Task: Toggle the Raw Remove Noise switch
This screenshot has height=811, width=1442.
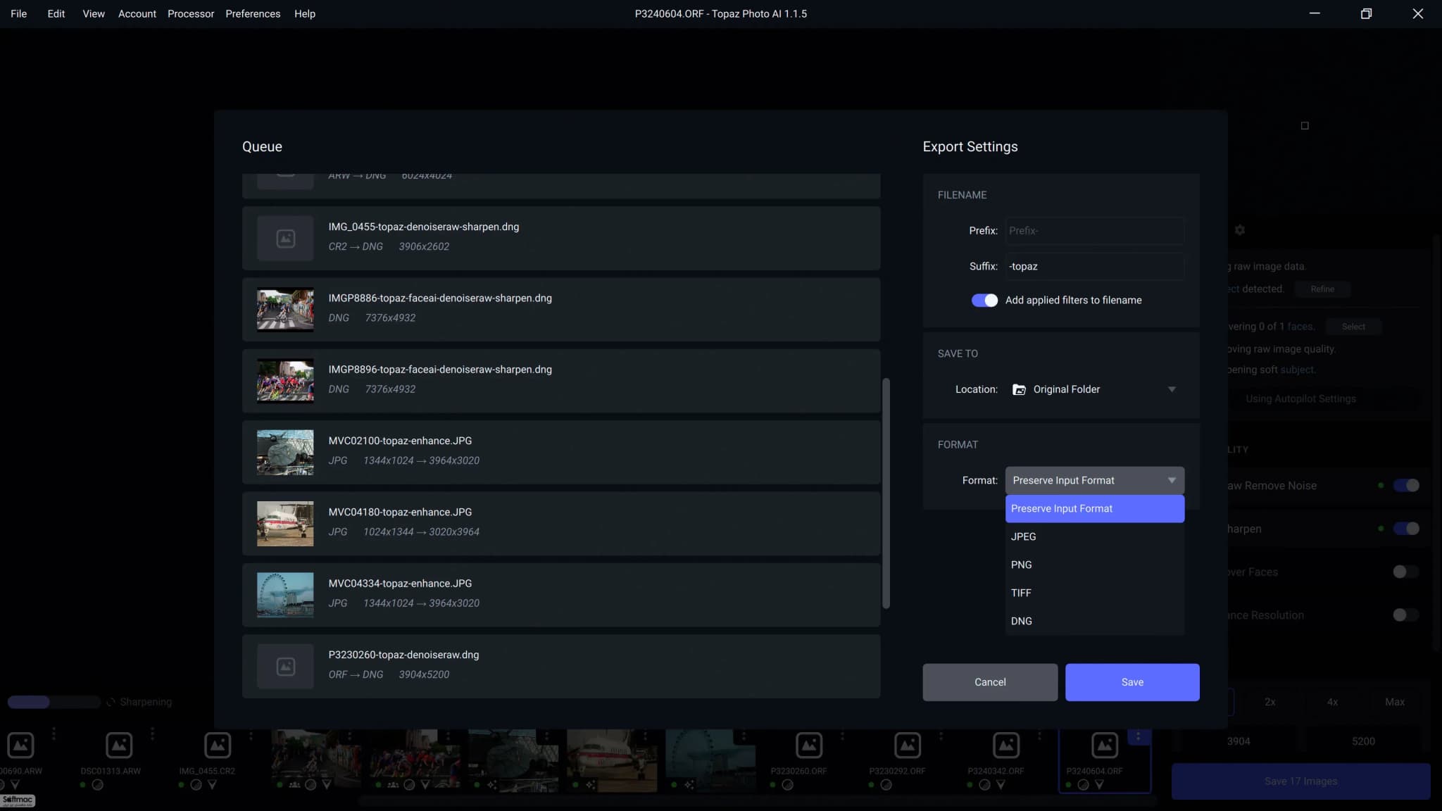Action: pos(1406,485)
